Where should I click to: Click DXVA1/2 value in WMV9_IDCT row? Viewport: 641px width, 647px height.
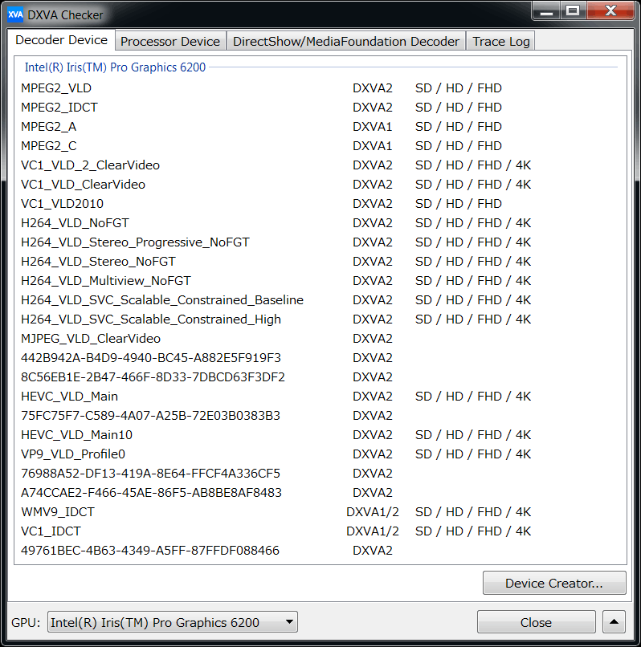tap(373, 511)
